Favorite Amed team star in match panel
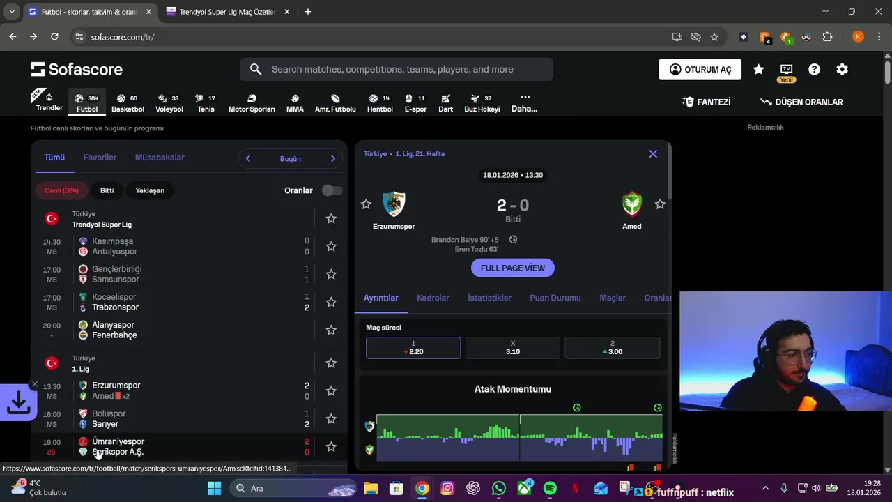 pyautogui.click(x=660, y=204)
